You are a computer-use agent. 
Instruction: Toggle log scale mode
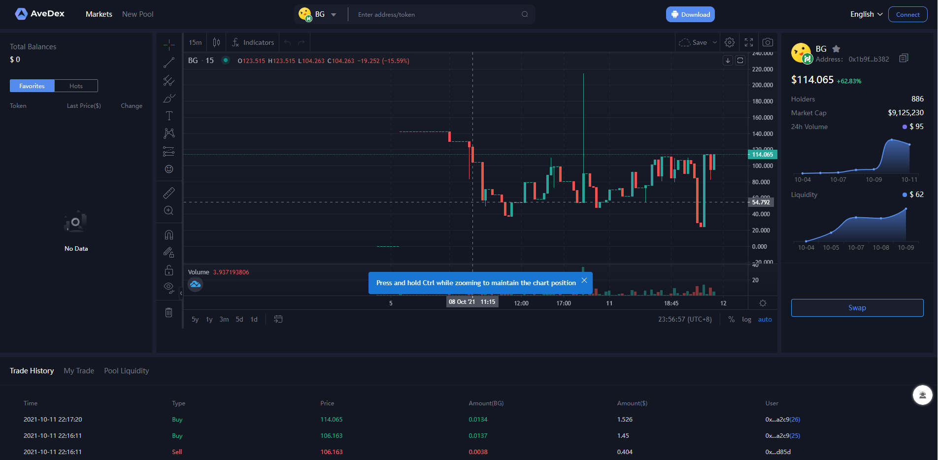tap(747, 319)
